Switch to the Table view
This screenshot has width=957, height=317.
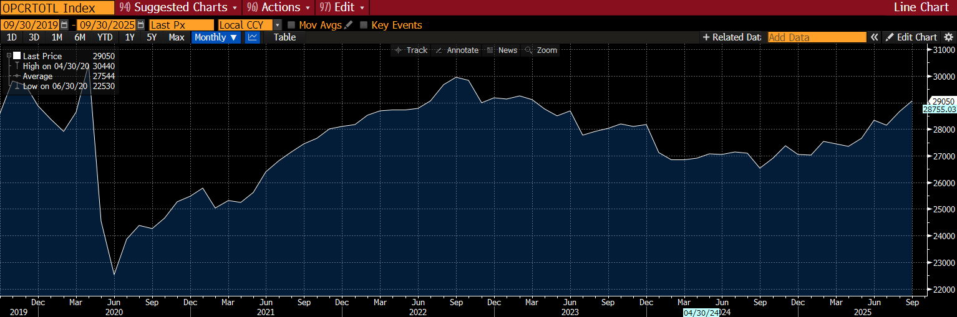click(284, 37)
